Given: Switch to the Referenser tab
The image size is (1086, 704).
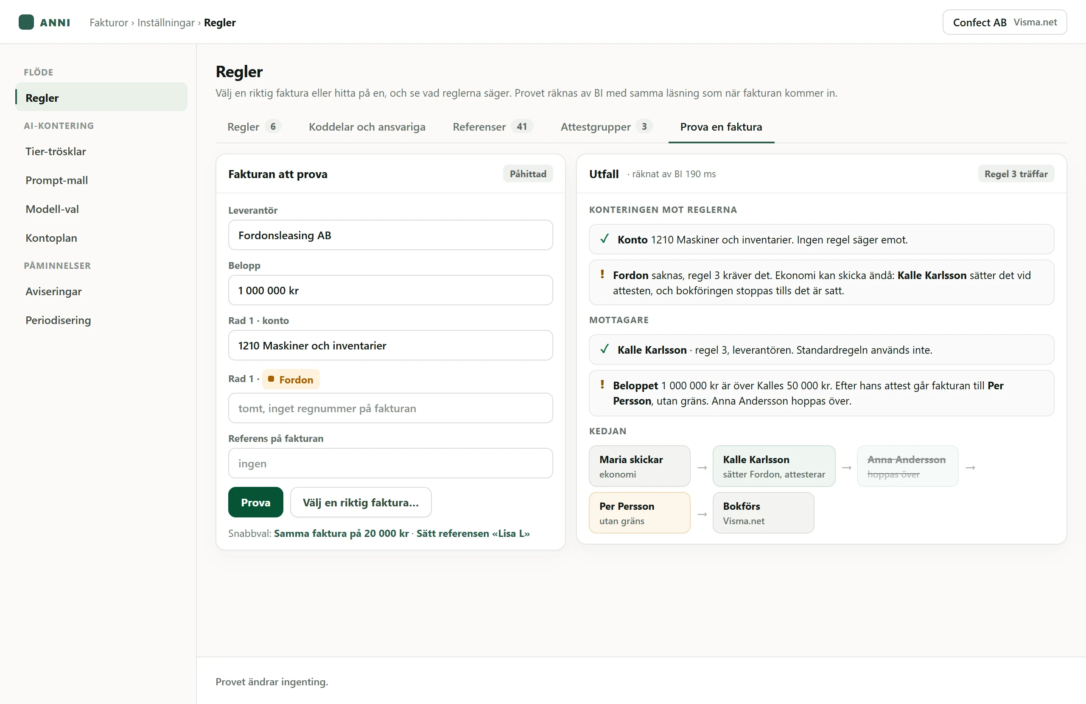Looking at the screenshot, I should 493,127.
